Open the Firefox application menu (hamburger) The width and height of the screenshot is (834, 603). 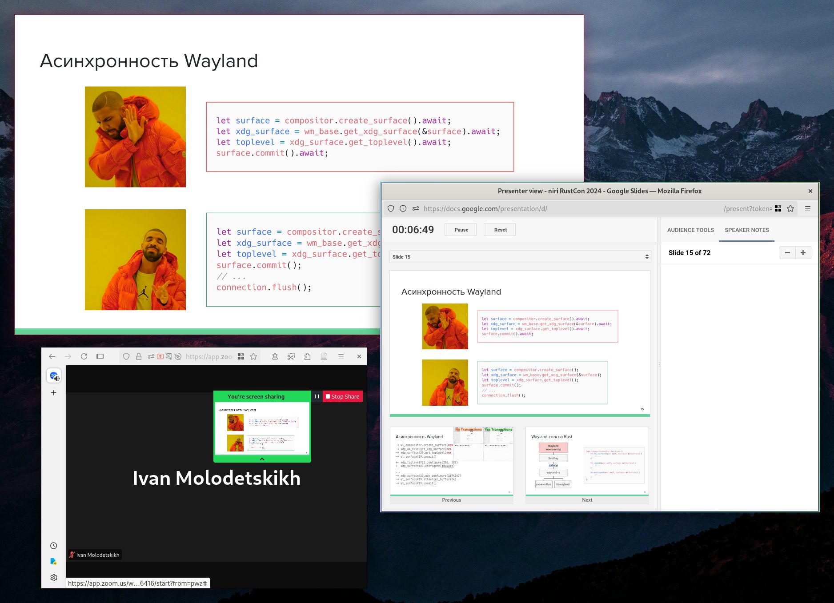pos(341,356)
